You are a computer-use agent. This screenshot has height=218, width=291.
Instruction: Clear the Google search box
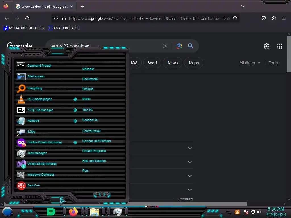coord(165,46)
